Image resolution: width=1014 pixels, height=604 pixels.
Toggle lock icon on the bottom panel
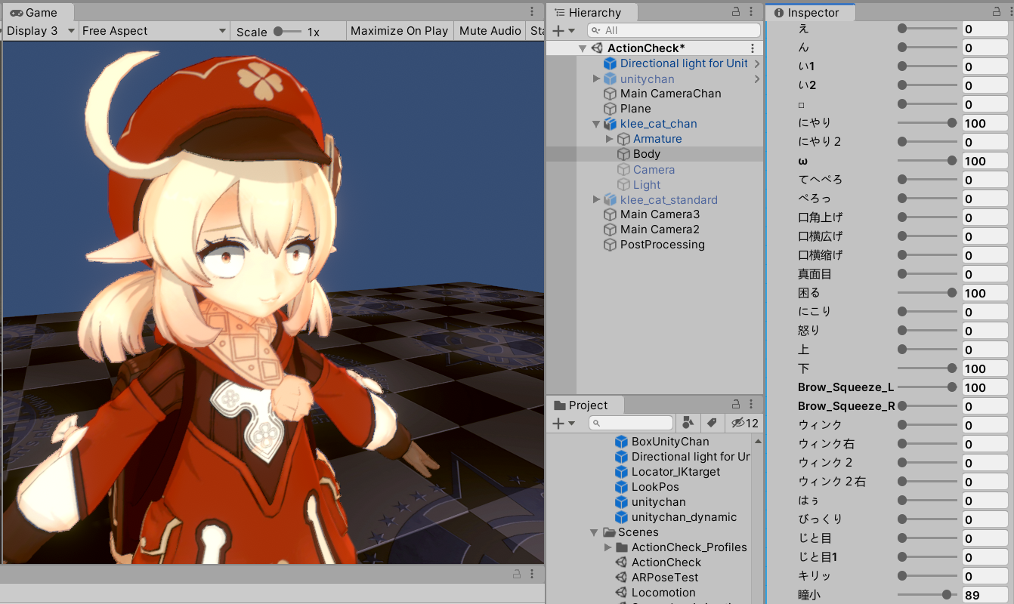pyautogui.click(x=517, y=574)
